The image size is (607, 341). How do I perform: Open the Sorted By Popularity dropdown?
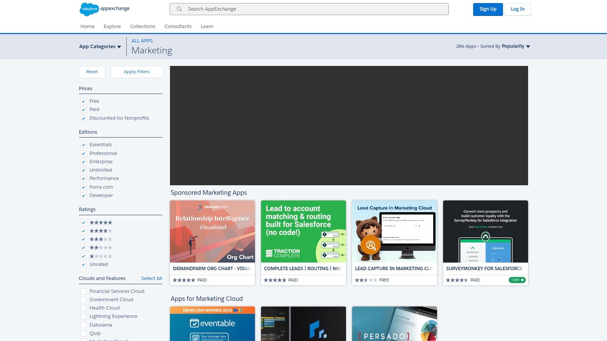516,46
